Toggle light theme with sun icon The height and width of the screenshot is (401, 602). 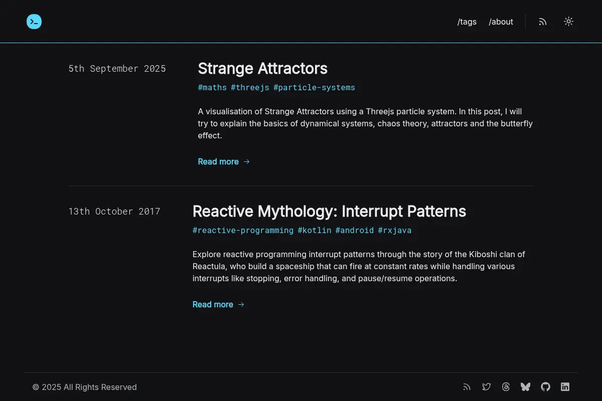click(x=568, y=22)
